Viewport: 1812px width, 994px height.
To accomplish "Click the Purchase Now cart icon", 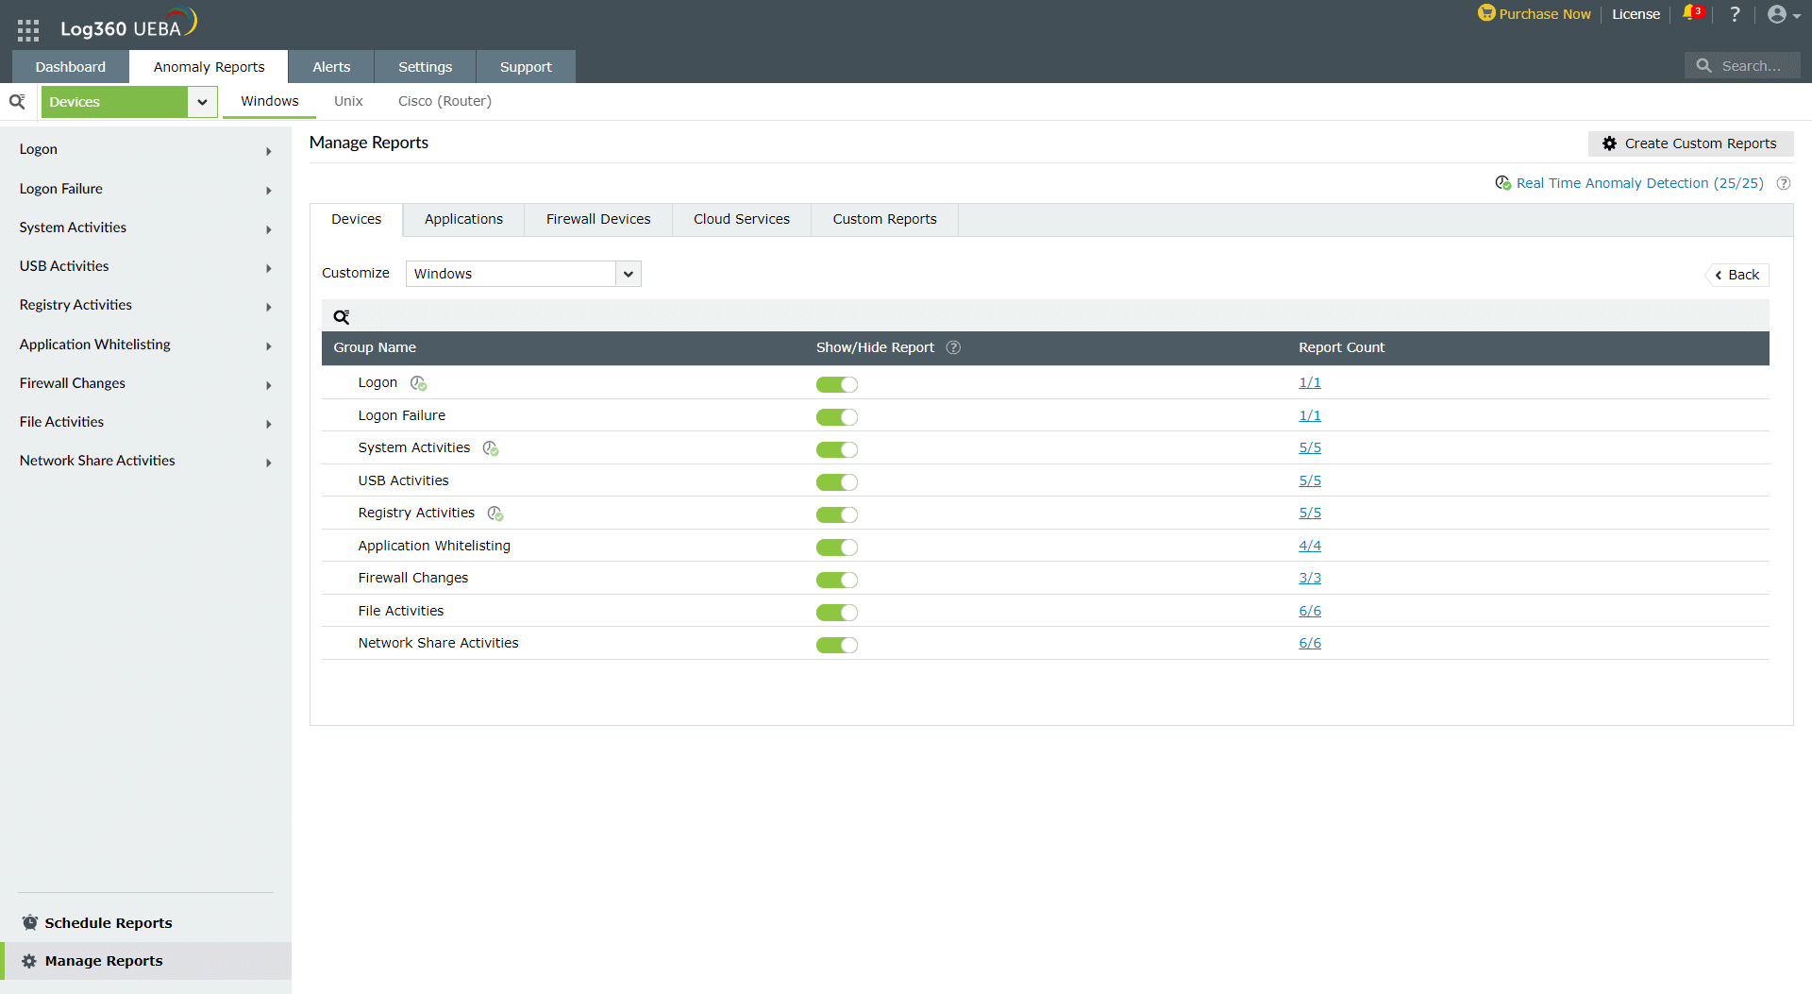I will tap(1486, 14).
